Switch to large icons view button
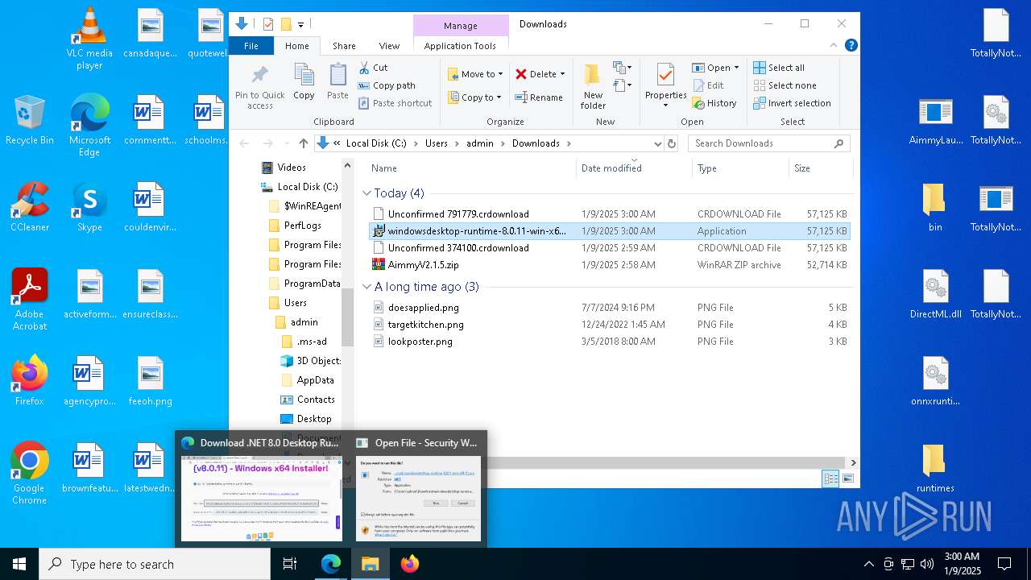 [x=847, y=479]
